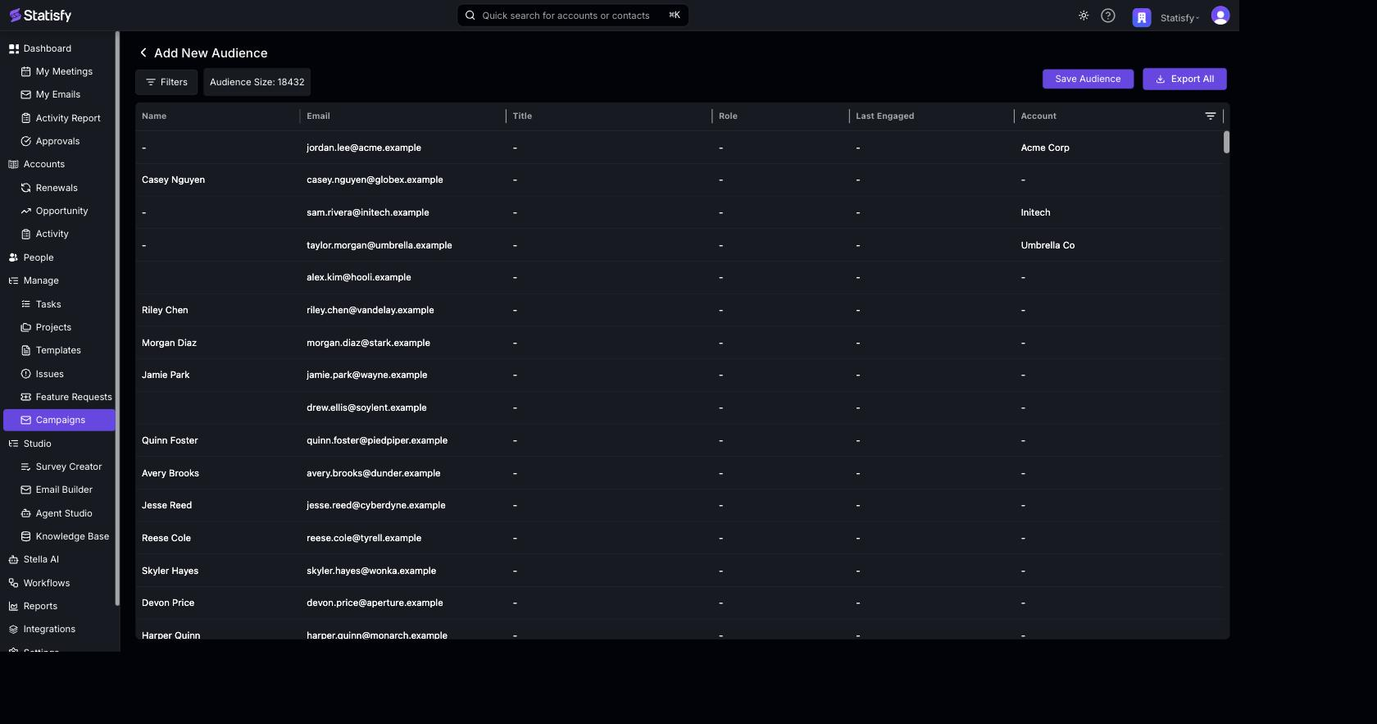
Task: Click the Umbrella Co account cell
Action: [x=1048, y=245]
